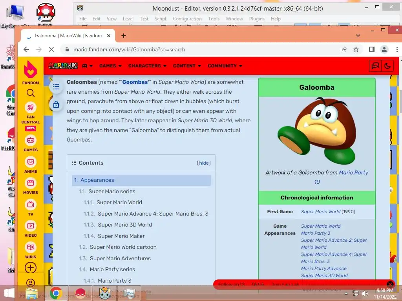Click the Chrome taskbar icon

pyautogui.click(x=56, y=293)
